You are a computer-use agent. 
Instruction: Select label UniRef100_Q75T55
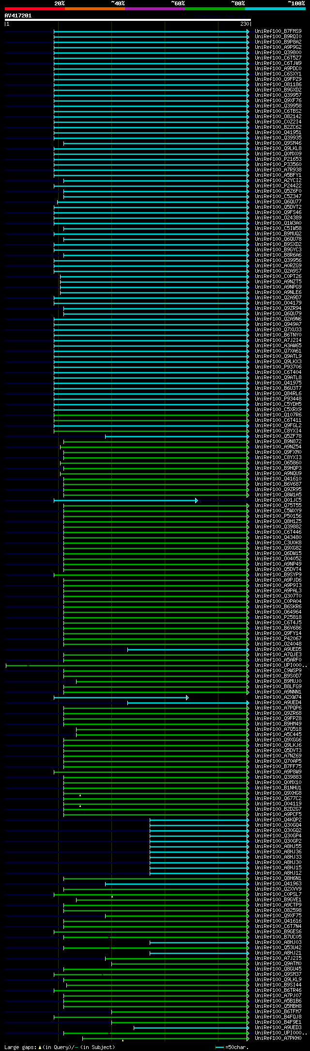point(278,506)
